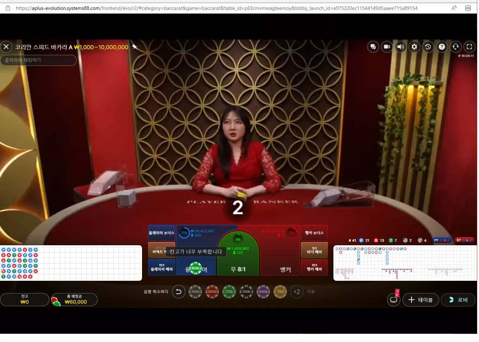Toggle fullscreen mode icon
479x342 pixels.
coord(469,47)
